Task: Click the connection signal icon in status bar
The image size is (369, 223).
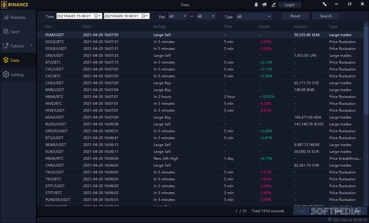Action: tap(329, 220)
